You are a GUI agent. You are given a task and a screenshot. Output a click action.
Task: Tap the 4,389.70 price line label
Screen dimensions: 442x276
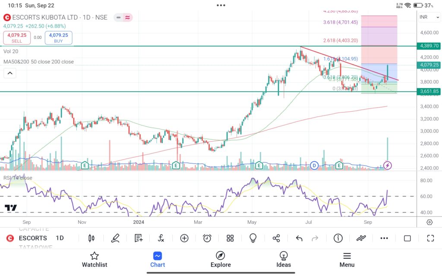(x=429, y=46)
